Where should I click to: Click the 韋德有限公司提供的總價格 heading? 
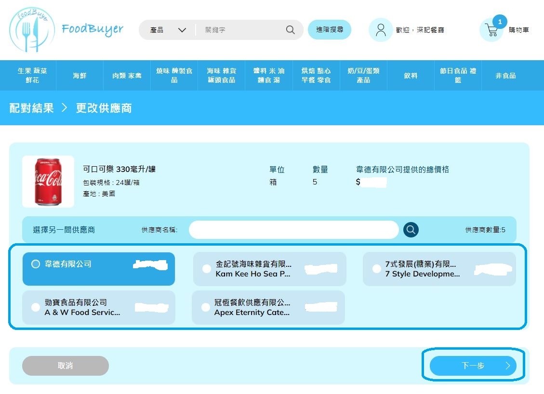coord(402,169)
